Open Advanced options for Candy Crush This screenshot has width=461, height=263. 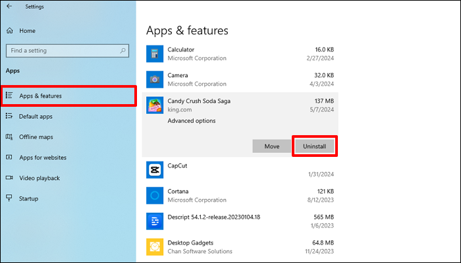coord(192,121)
